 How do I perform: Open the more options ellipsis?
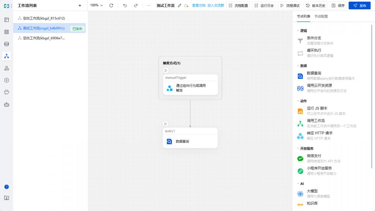tap(149, 5)
